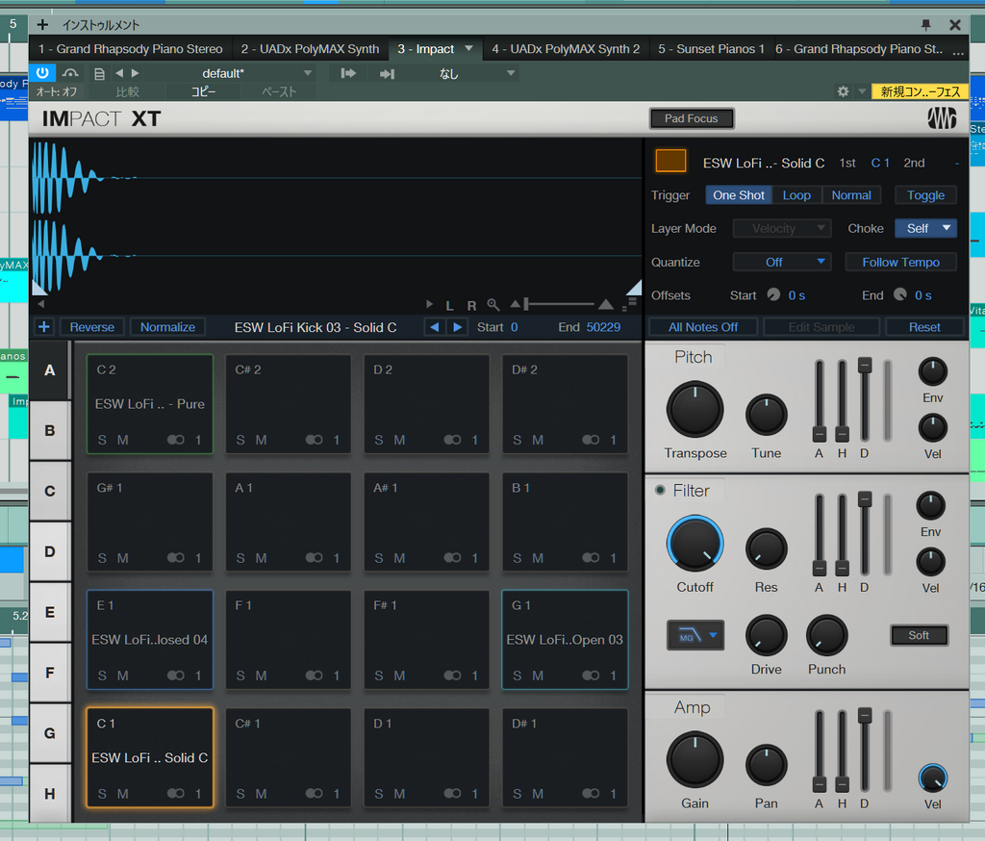Click the PreSonus logo icon
The height and width of the screenshot is (841, 985).
tap(942, 118)
